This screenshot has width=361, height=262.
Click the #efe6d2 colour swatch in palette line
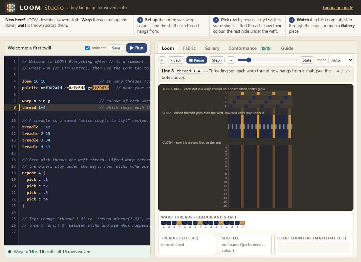(77, 88)
